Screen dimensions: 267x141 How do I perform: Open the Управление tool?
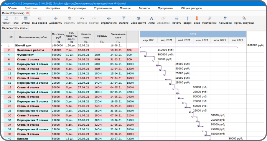109,20
